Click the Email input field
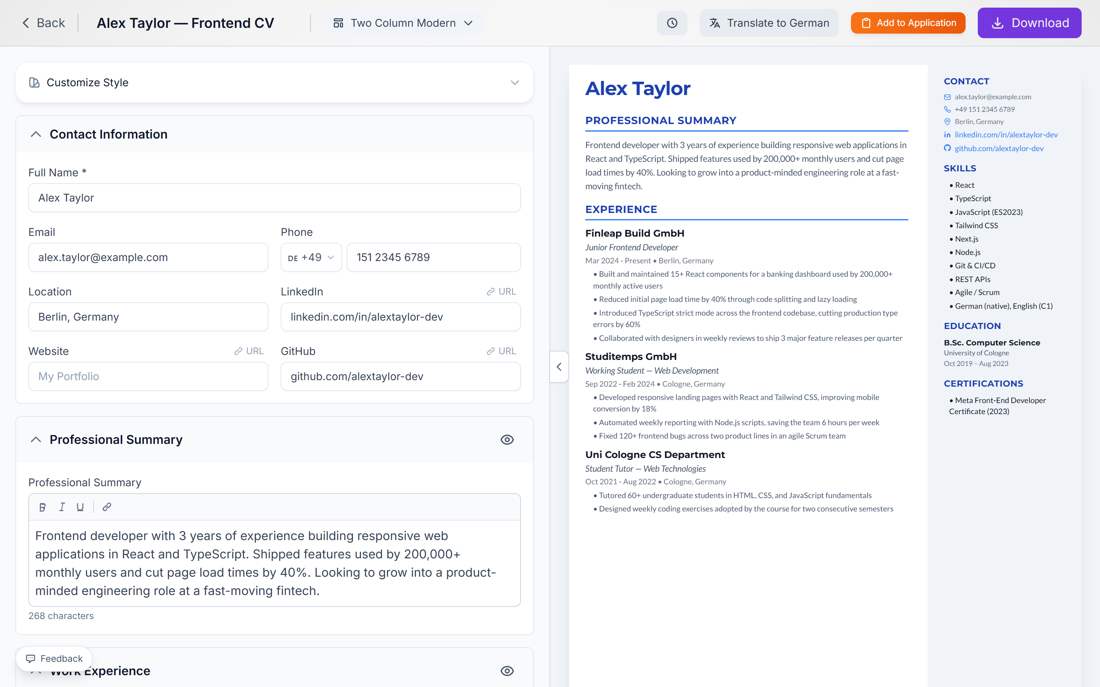The height and width of the screenshot is (687, 1100). click(x=148, y=257)
